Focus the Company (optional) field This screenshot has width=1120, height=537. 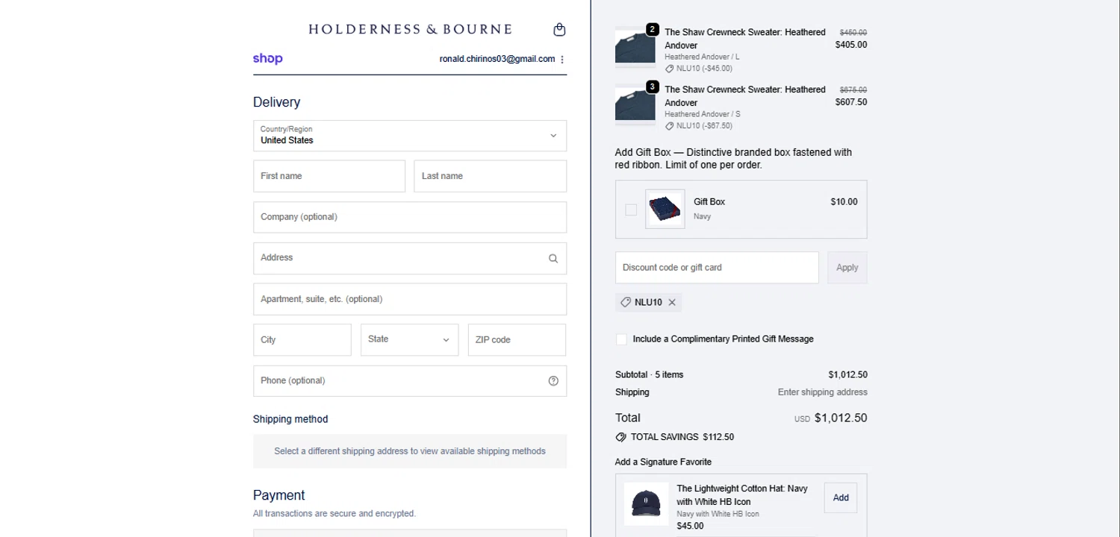(410, 217)
